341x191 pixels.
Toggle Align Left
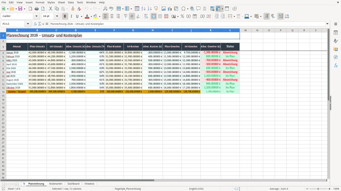pyautogui.click(x=106, y=16)
